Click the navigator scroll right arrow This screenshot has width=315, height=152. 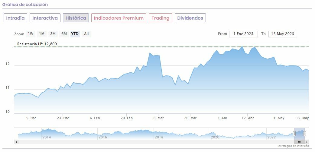tap(307, 142)
